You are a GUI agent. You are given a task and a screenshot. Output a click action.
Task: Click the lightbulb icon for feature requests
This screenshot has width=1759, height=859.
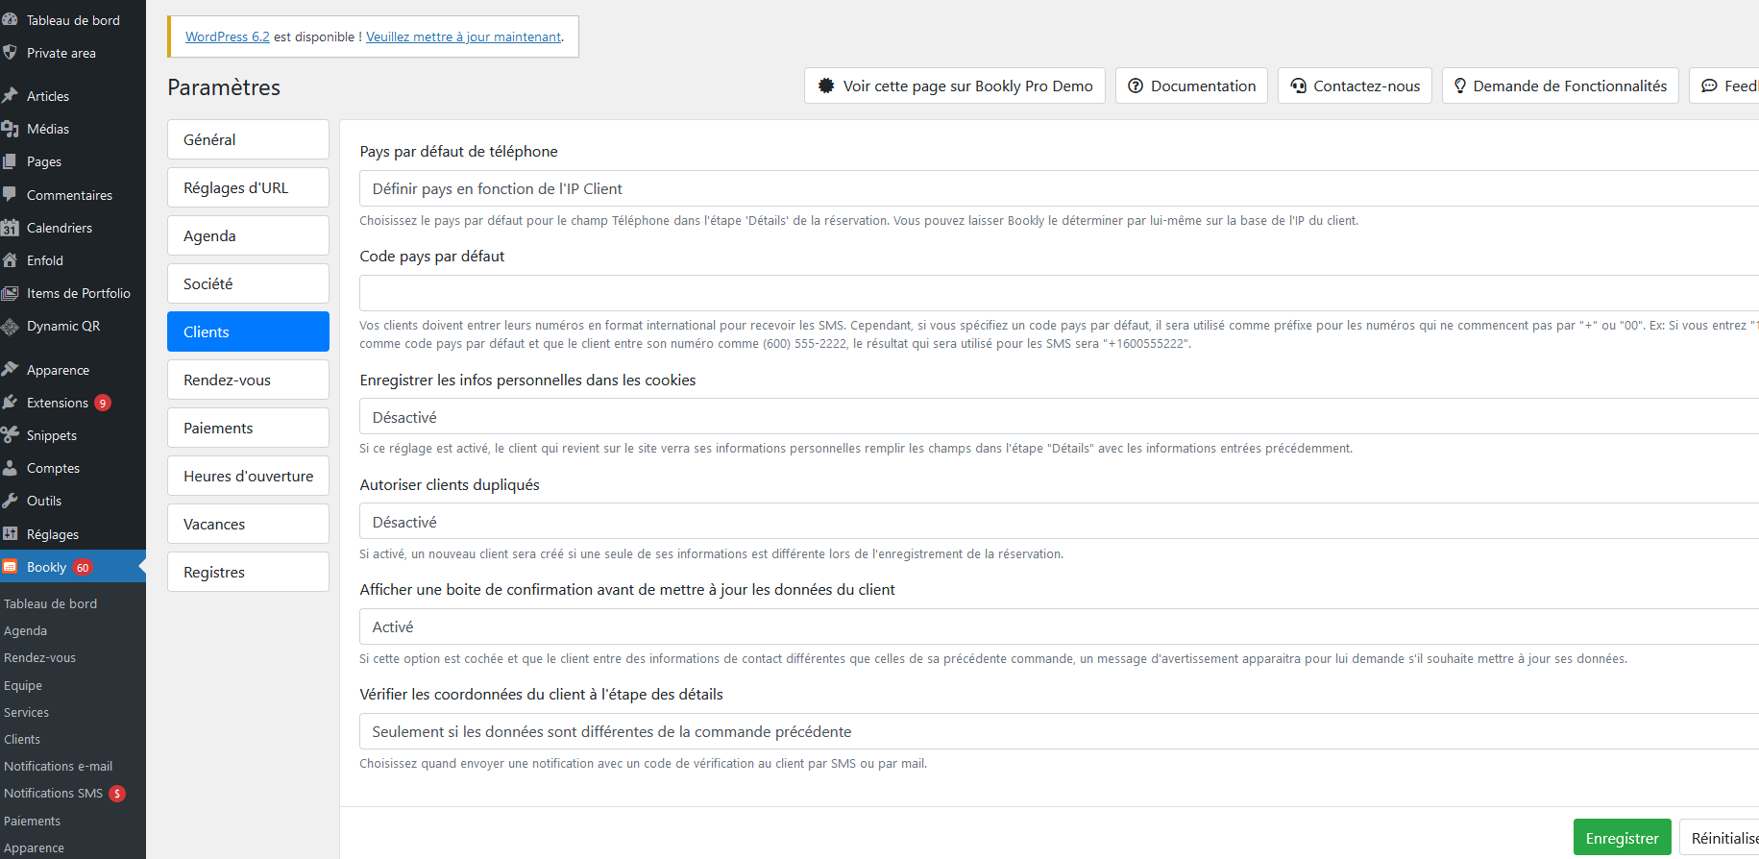point(1460,86)
